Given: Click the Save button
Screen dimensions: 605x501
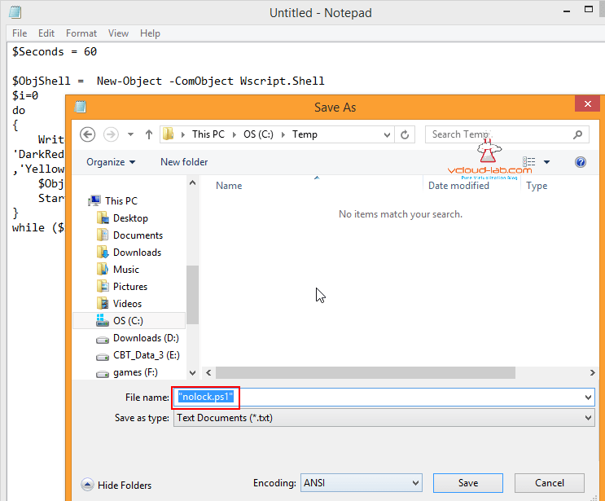Looking at the screenshot, I should click(468, 483).
